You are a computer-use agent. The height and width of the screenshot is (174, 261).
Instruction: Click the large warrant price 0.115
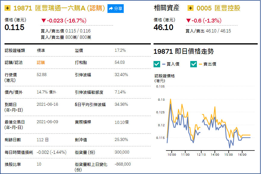pyautogui.click(x=14, y=27)
